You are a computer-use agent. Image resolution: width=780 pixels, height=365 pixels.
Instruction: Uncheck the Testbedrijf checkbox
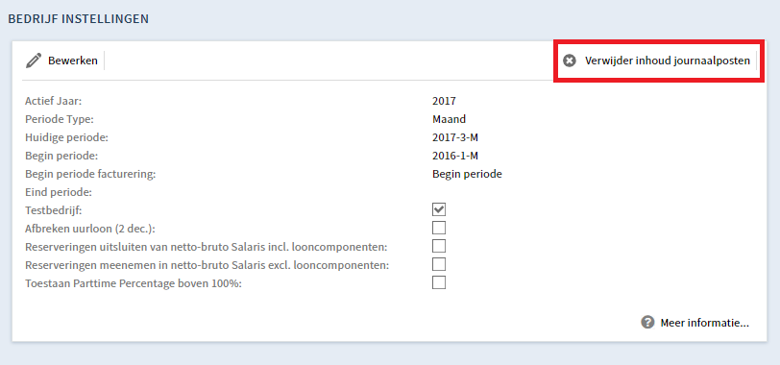(439, 209)
